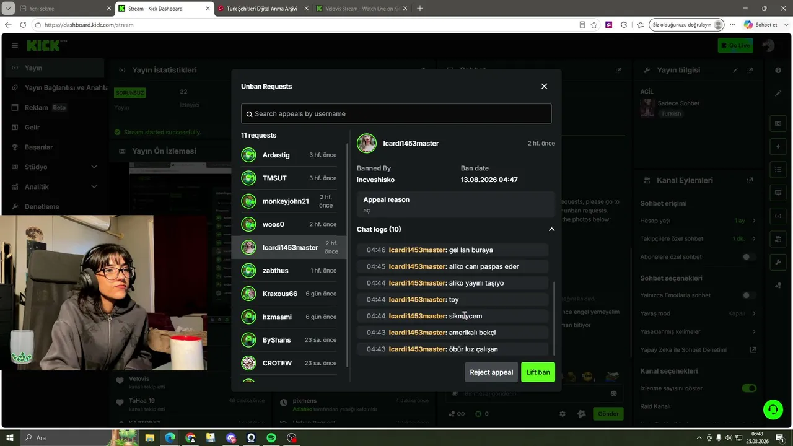
Task: Add this page to browser favorites
Action: point(594,25)
